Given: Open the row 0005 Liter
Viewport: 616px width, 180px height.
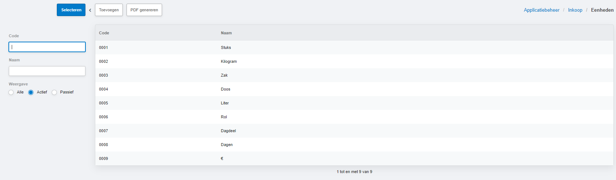Looking at the screenshot, I should click(x=354, y=103).
